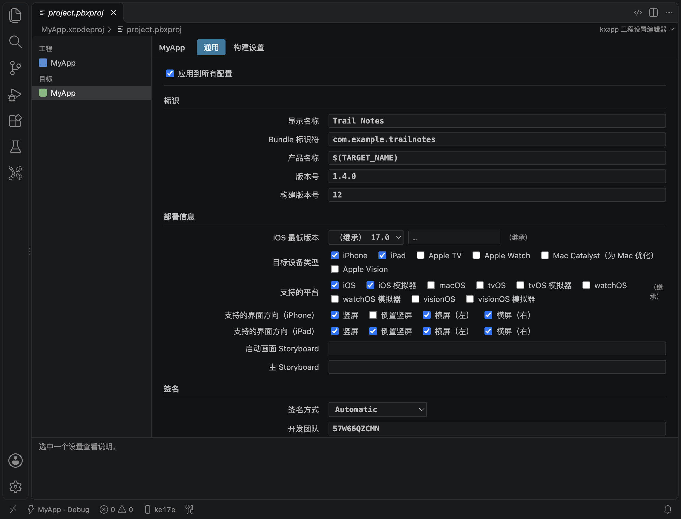Split the editor right
This screenshot has height=519, width=681.
click(653, 13)
